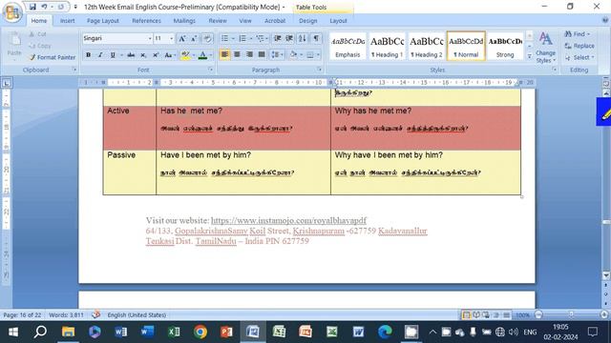The image size is (611, 343).
Task: Open the References tab
Action: (x=146, y=21)
